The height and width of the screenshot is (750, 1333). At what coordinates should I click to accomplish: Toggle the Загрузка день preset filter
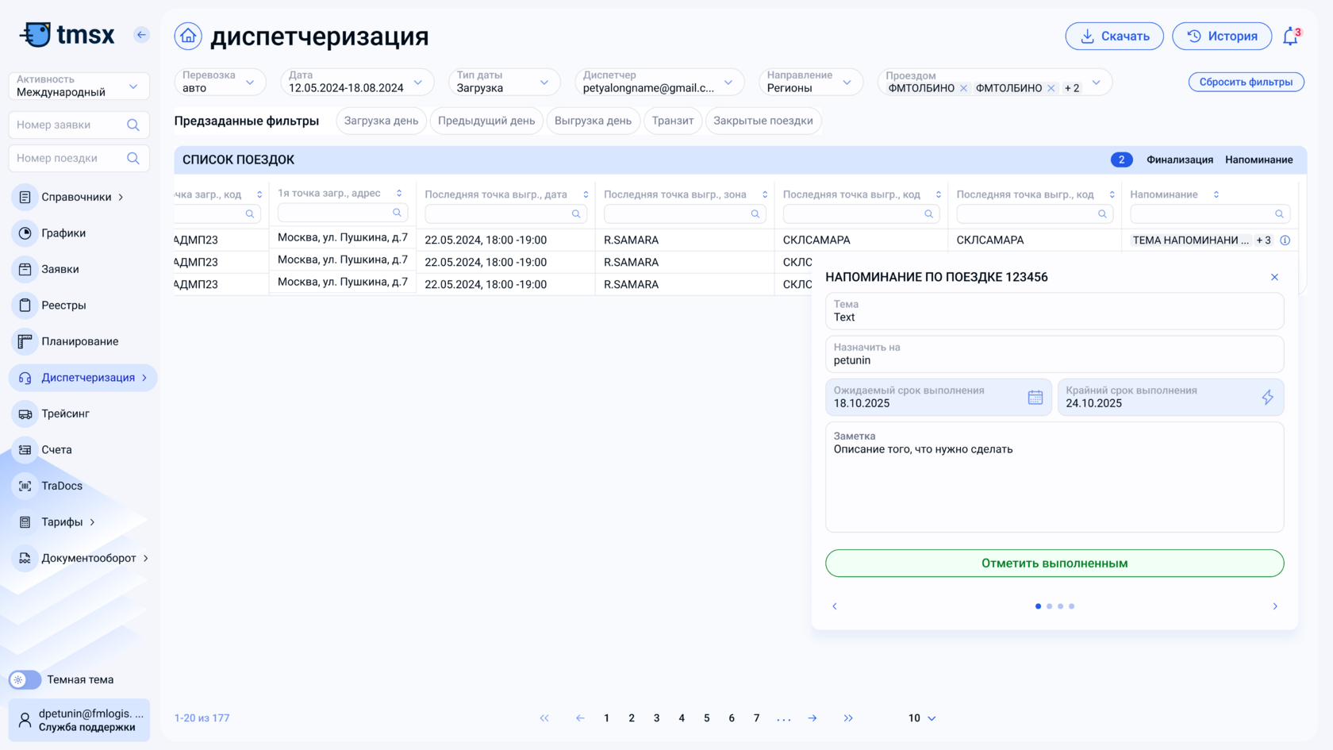click(x=381, y=121)
